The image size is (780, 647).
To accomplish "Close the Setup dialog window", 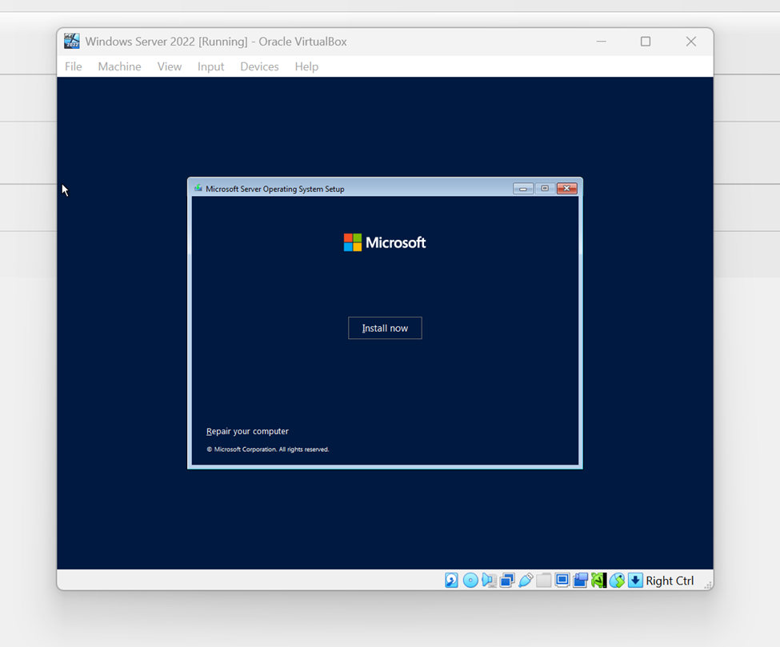I will click(566, 188).
